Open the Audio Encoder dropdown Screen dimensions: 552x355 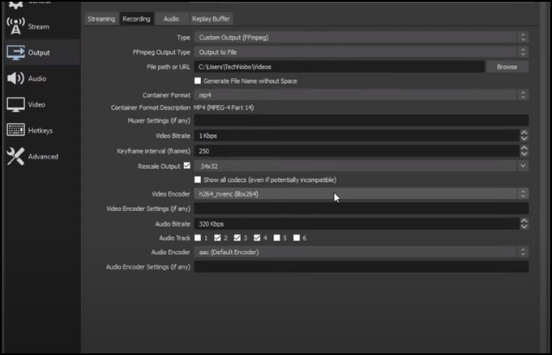[x=361, y=252]
